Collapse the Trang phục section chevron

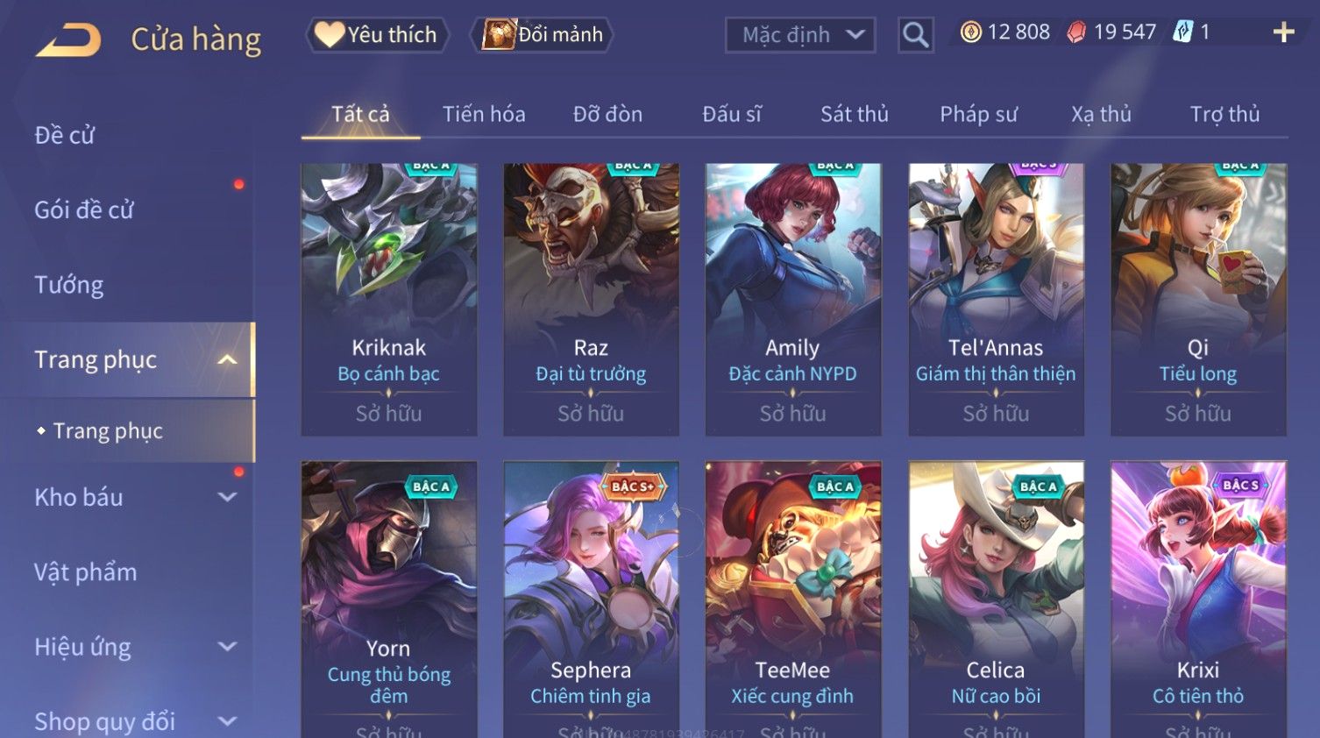pos(227,360)
